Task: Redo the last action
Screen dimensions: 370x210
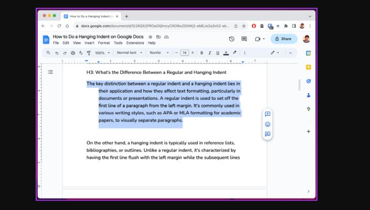Action: click(x=65, y=53)
